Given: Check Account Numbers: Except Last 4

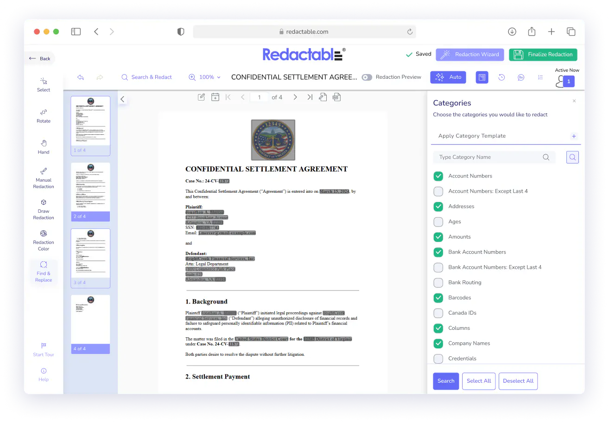Looking at the screenshot, I should pos(438,191).
